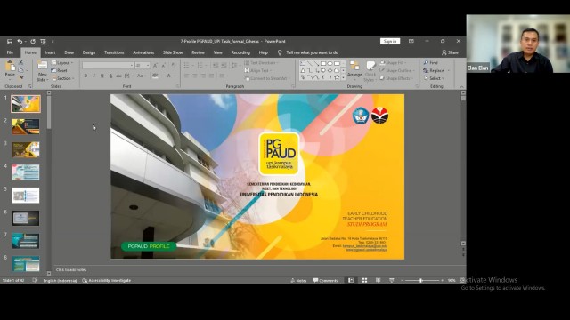Click the Save icon in Quick Access Toolbar

tap(10, 42)
